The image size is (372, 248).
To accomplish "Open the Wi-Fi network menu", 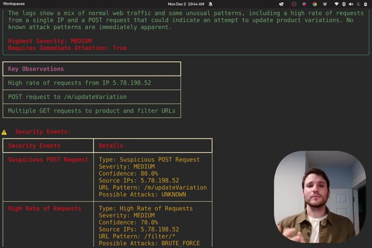I will [x=336, y=4].
